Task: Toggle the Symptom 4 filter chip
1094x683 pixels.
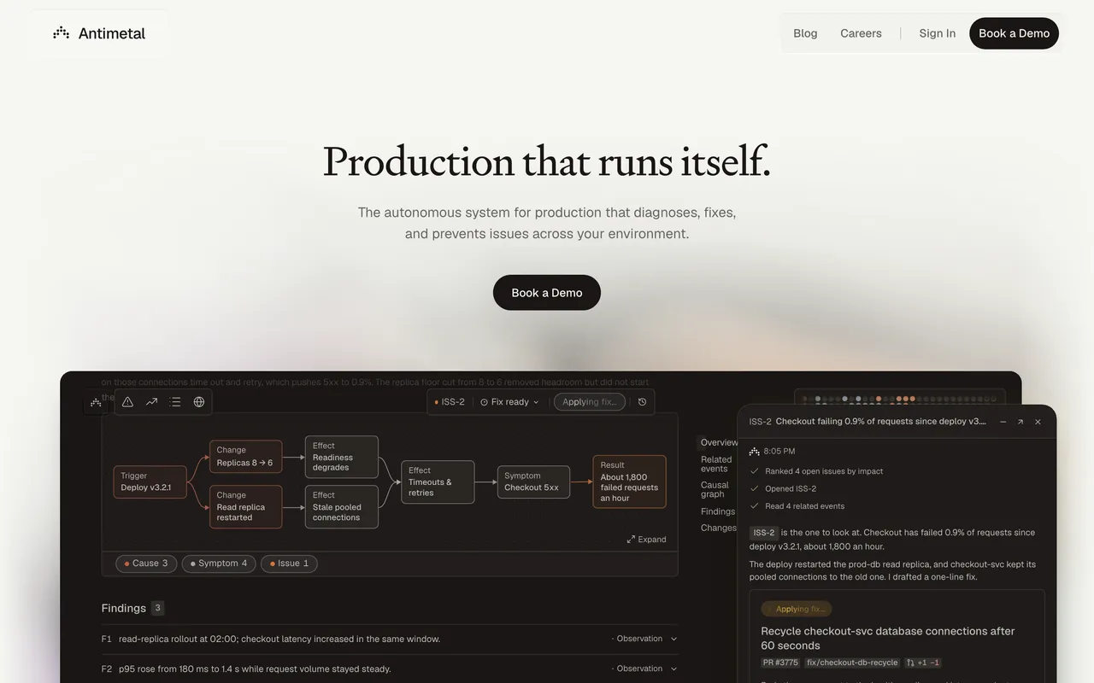Action: click(219, 563)
